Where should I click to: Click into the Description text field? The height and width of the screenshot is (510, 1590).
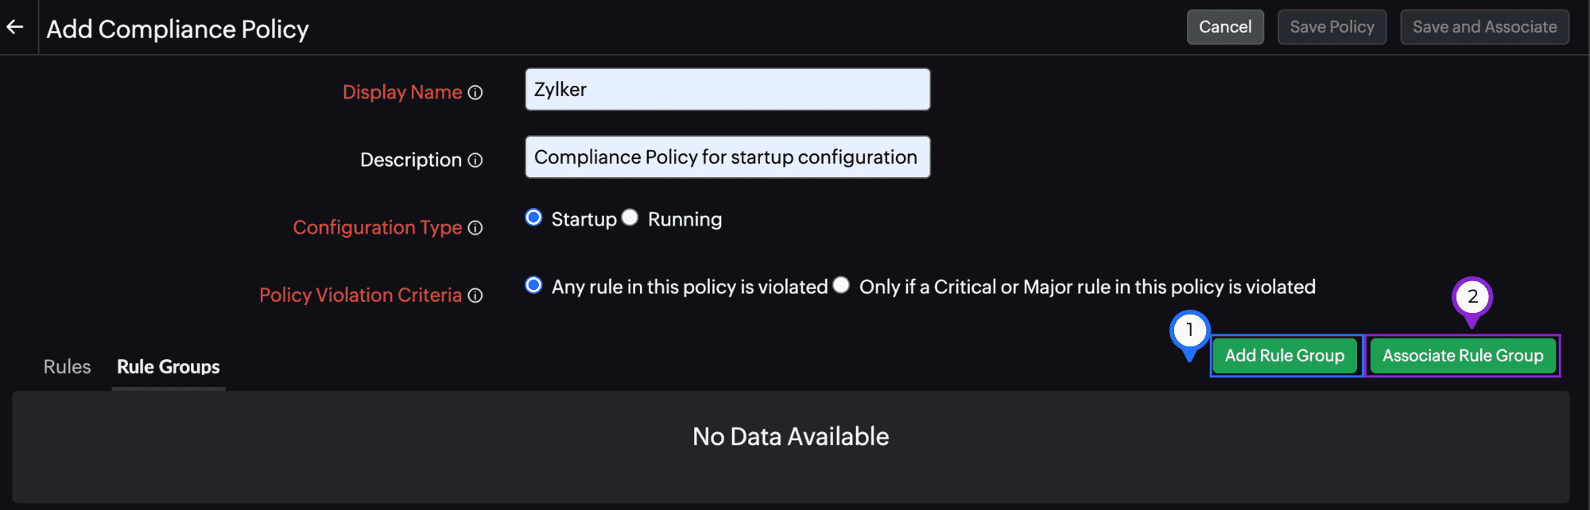[x=727, y=157]
